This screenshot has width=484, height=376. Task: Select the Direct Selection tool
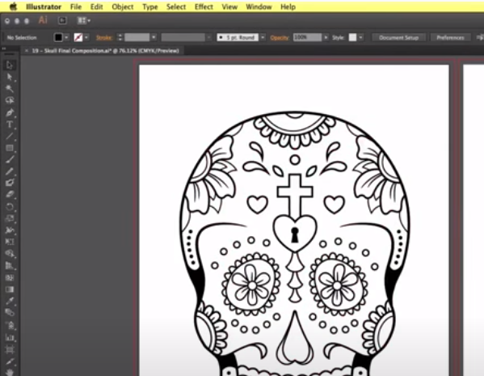pos(9,77)
